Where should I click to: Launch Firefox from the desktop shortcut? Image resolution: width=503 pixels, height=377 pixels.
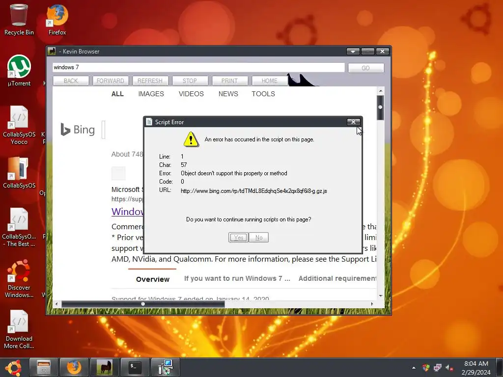[57, 19]
